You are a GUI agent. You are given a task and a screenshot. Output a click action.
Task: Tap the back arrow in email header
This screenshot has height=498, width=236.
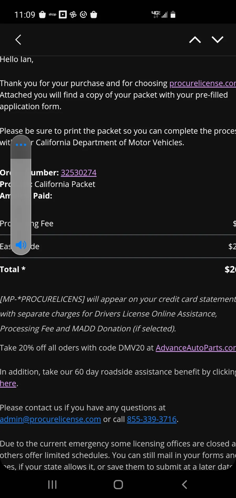(x=18, y=40)
